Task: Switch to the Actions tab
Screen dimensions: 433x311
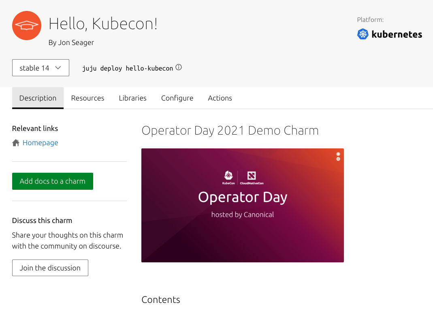Action: pyautogui.click(x=220, y=98)
